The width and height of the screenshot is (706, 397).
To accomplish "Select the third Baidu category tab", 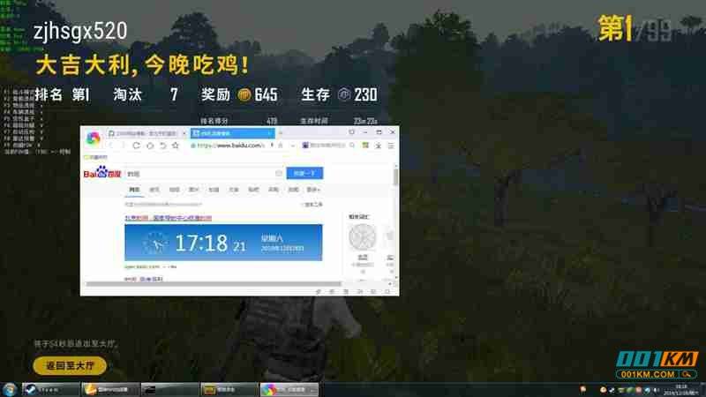I will click(x=174, y=190).
